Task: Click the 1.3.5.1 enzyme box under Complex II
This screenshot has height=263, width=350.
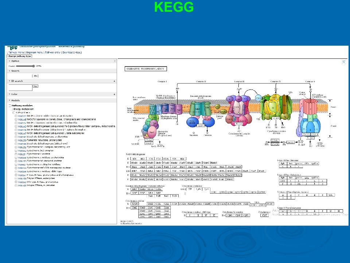Action: pyautogui.click(x=201, y=125)
